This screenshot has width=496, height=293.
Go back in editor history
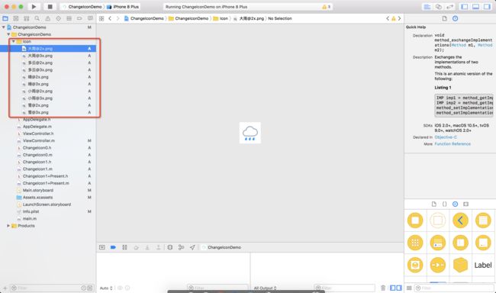pyautogui.click(x=110, y=18)
